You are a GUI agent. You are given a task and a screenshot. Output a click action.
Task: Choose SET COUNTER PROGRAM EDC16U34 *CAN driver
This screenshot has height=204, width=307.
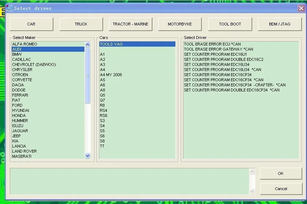[x=241, y=70]
